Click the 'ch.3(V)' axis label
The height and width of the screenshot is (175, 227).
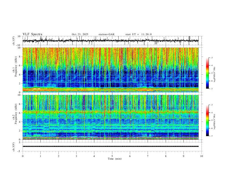tap(14, 147)
